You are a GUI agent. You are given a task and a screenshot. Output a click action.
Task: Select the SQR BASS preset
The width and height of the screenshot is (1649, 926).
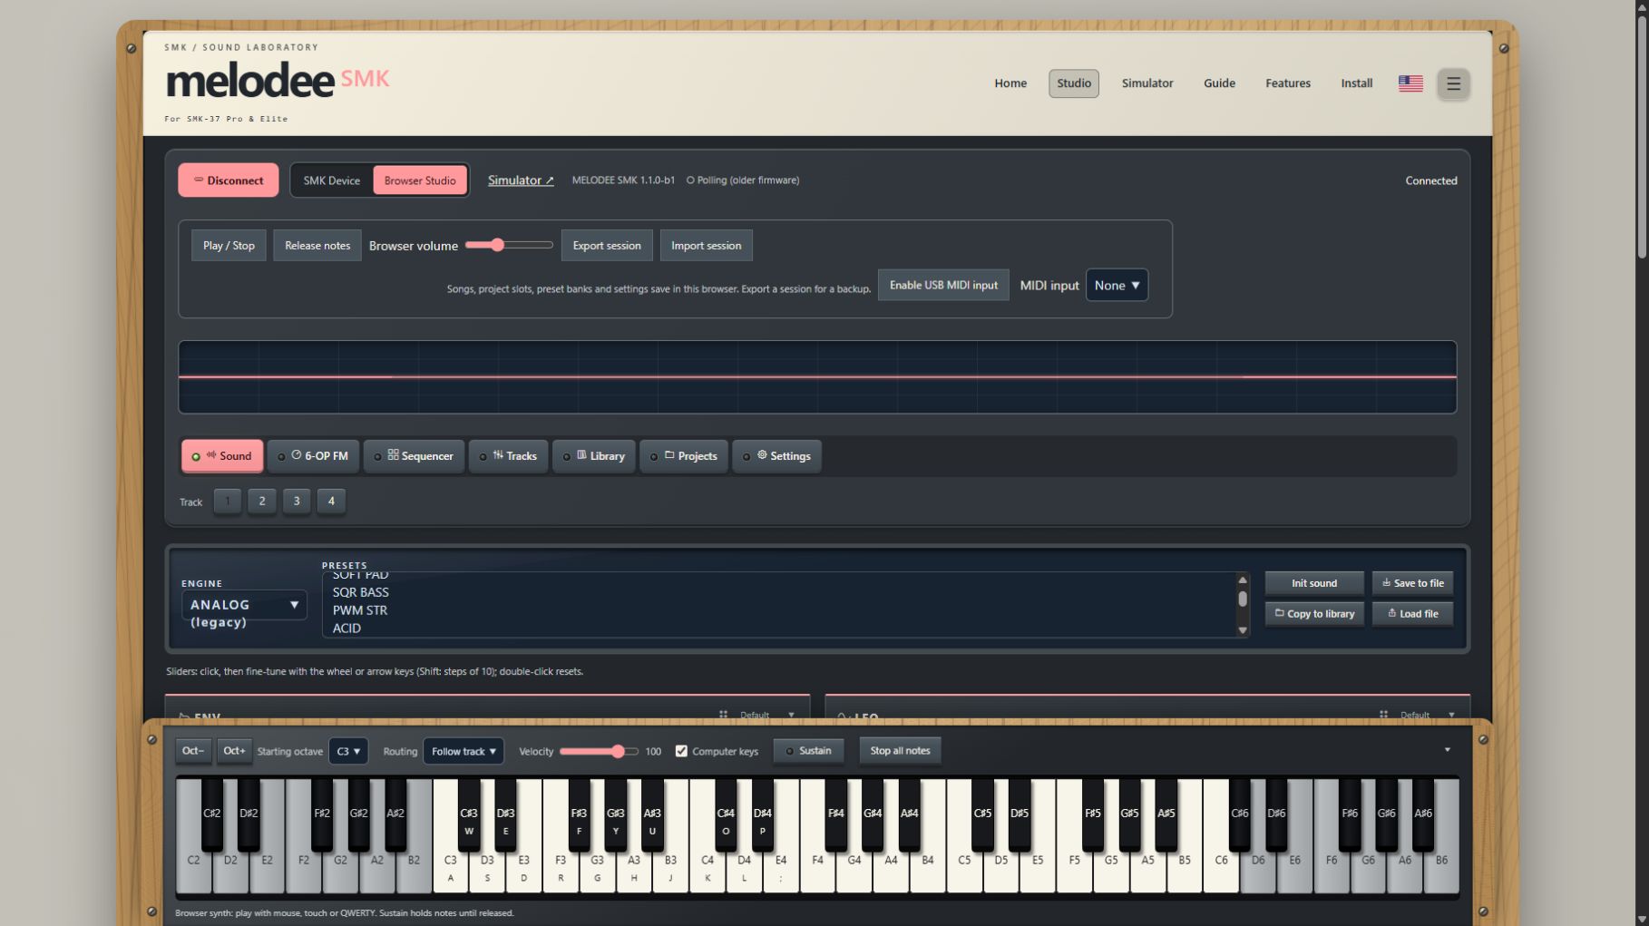click(x=360, y=592)
